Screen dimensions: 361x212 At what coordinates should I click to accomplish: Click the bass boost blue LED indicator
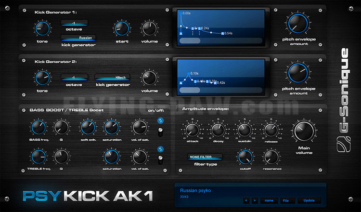tap(160, 120)
